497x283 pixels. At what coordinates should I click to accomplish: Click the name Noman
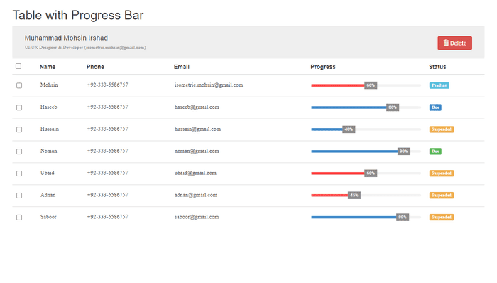pos(48,151)
